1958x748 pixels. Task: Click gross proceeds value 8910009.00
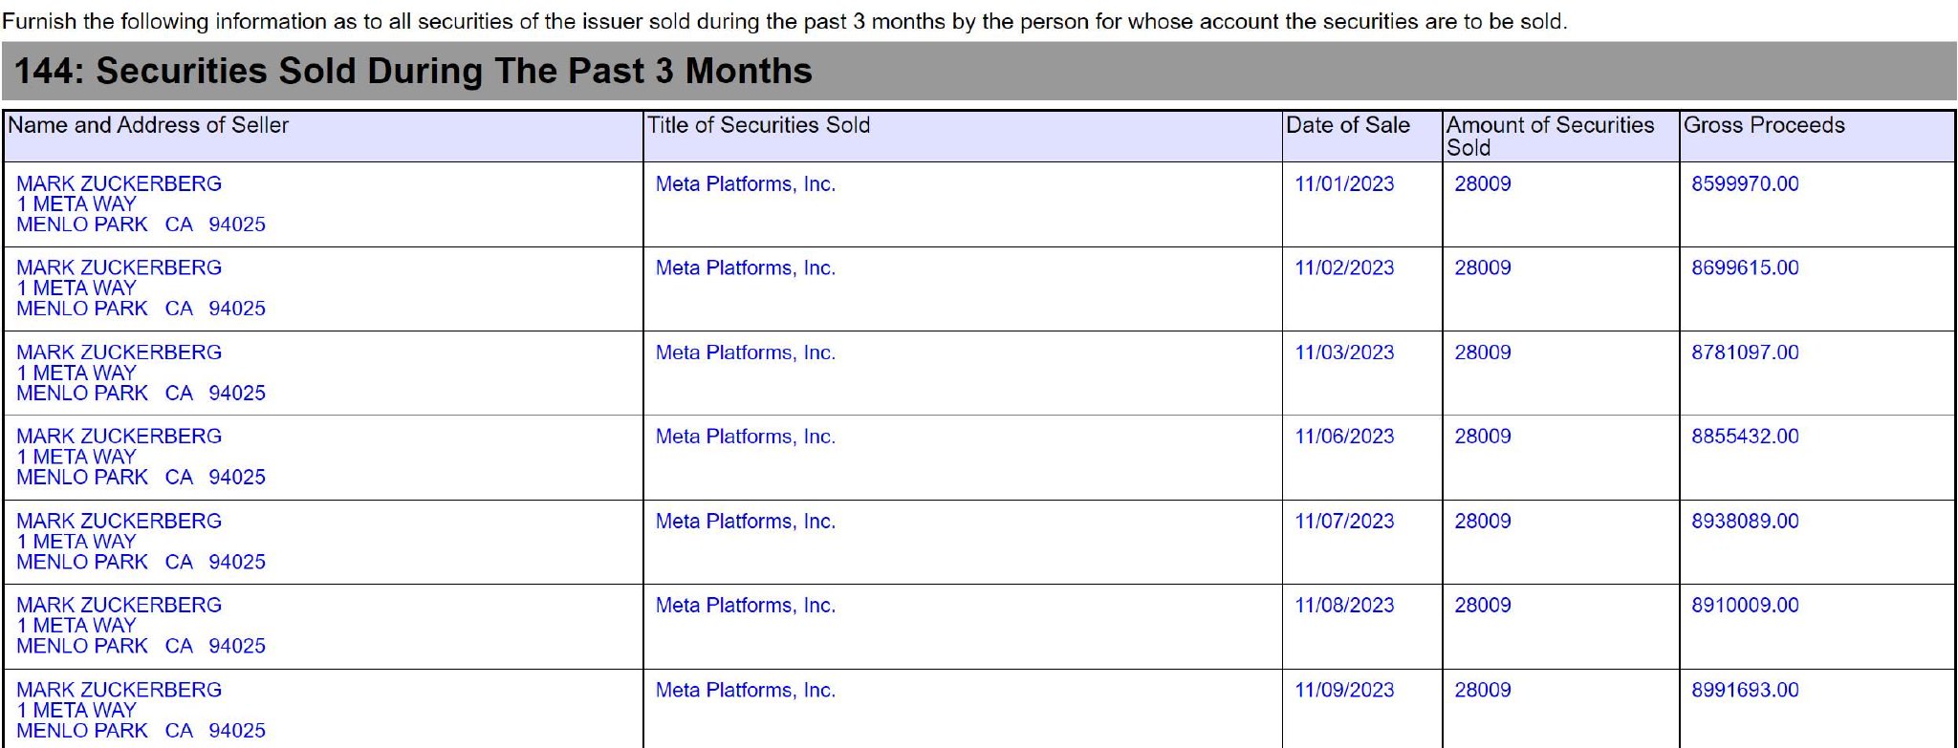tap(1745, 606)
